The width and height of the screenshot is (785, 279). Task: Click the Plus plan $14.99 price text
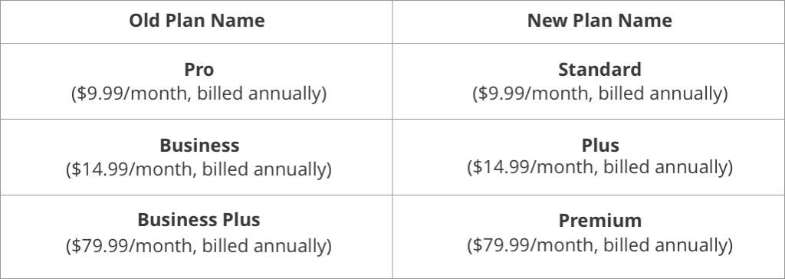[599, 167]
